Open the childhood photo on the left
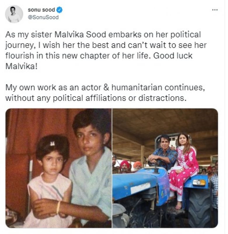 click(x=58, y=168)
